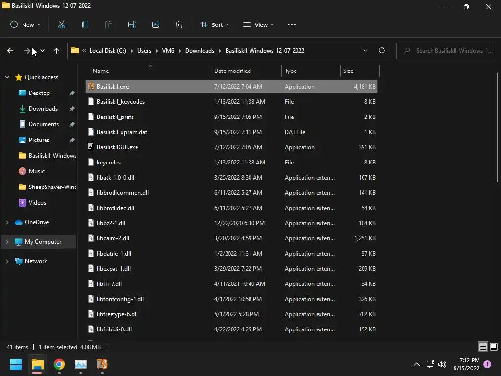Refresh the current folder view
Viewport: 501px width, 376px height.
tap(382, 50)
